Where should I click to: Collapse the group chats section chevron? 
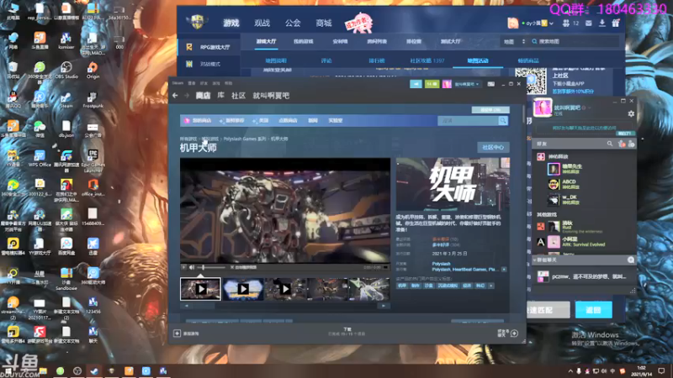(534, 260)
